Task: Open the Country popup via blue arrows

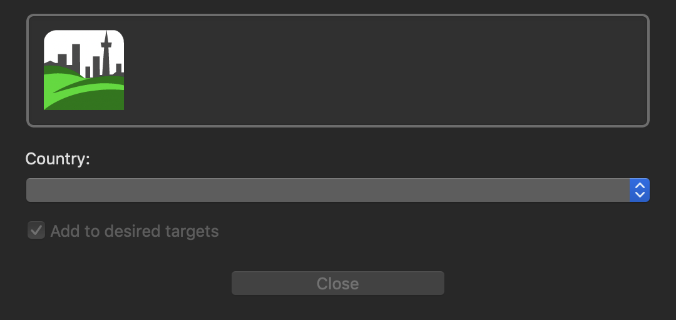Action: pos(640,190)
